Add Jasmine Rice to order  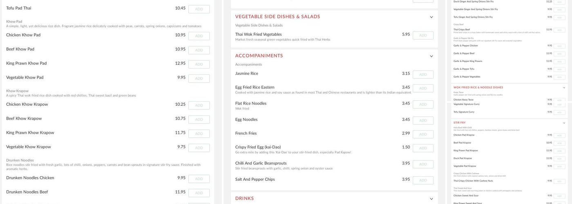point(423,74)
